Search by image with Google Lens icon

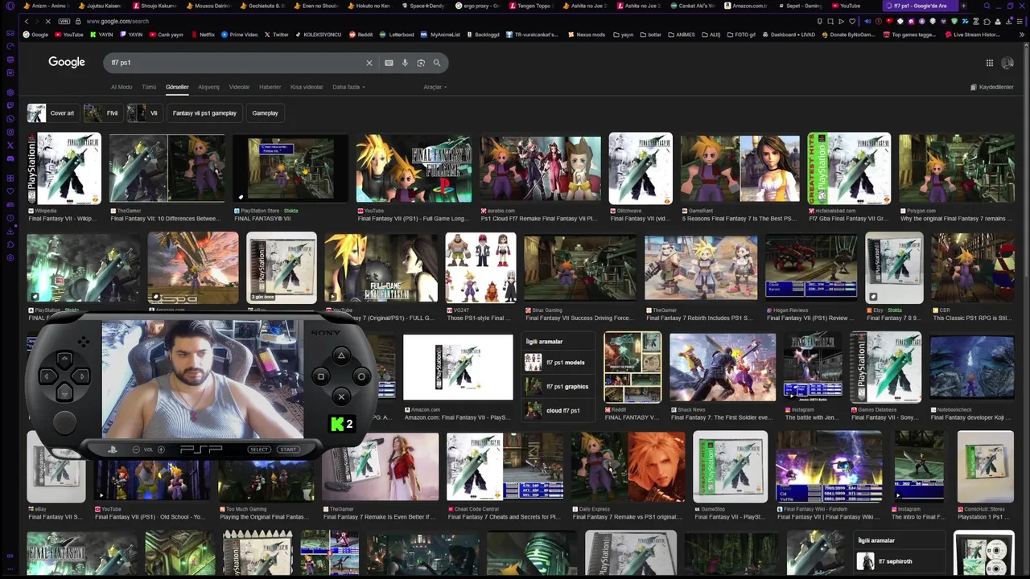421,63
